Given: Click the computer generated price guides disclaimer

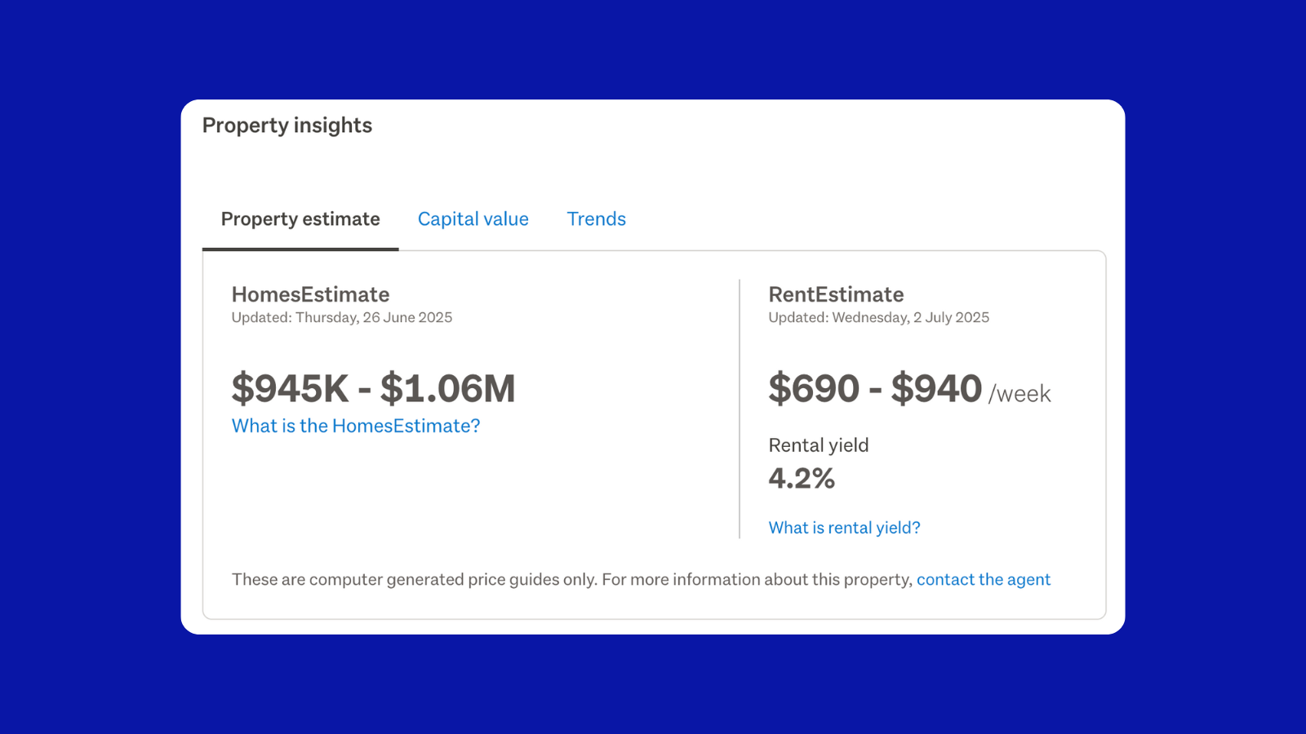Looking at the screenshot, I should 571,579.
